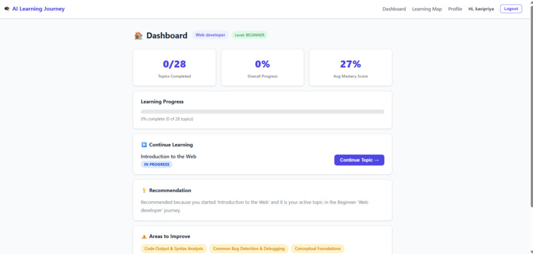The width and height of the screenshot is (533, 254).
Task: Click the Learning Progress heading
Action: click(162, 102)
